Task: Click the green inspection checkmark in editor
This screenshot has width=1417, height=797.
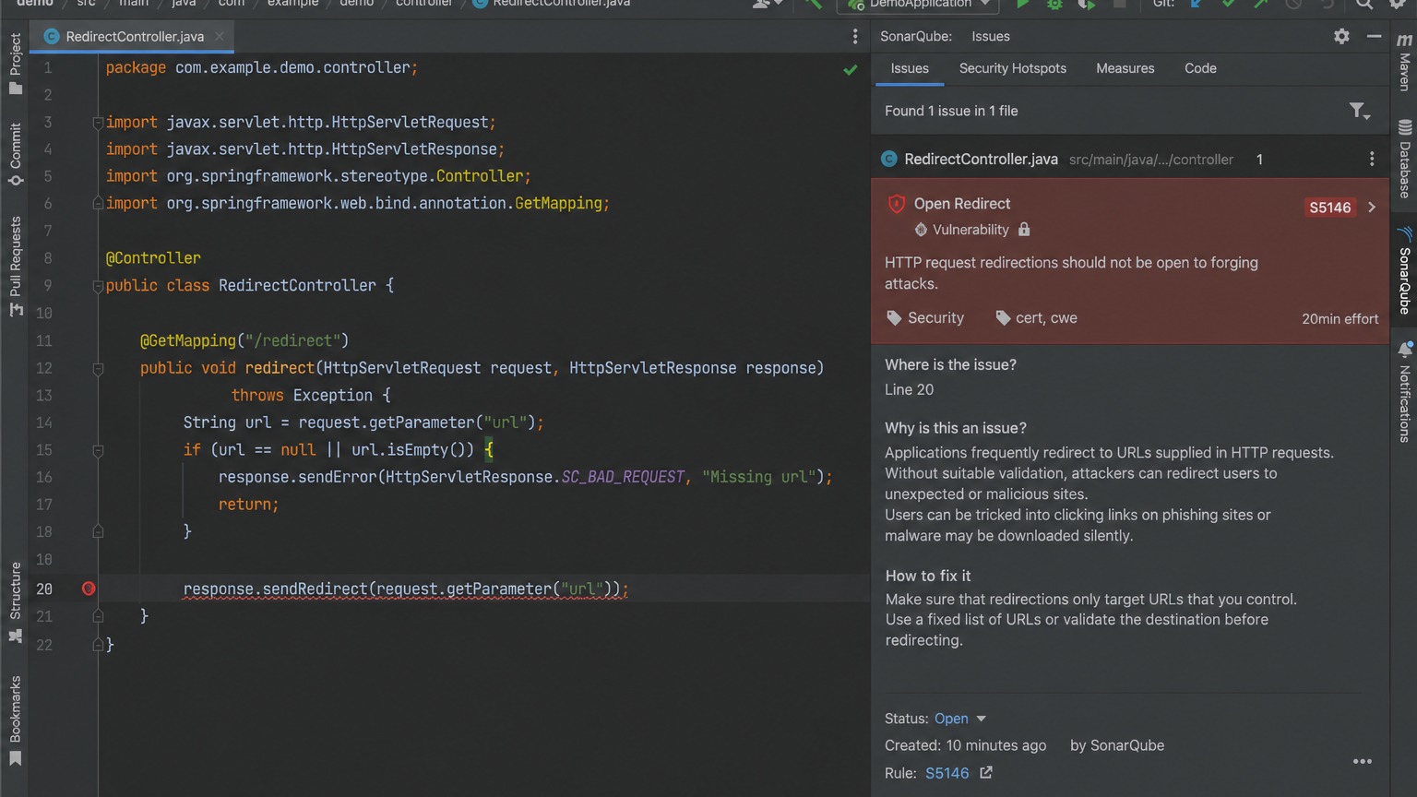Action: (851, 69)
